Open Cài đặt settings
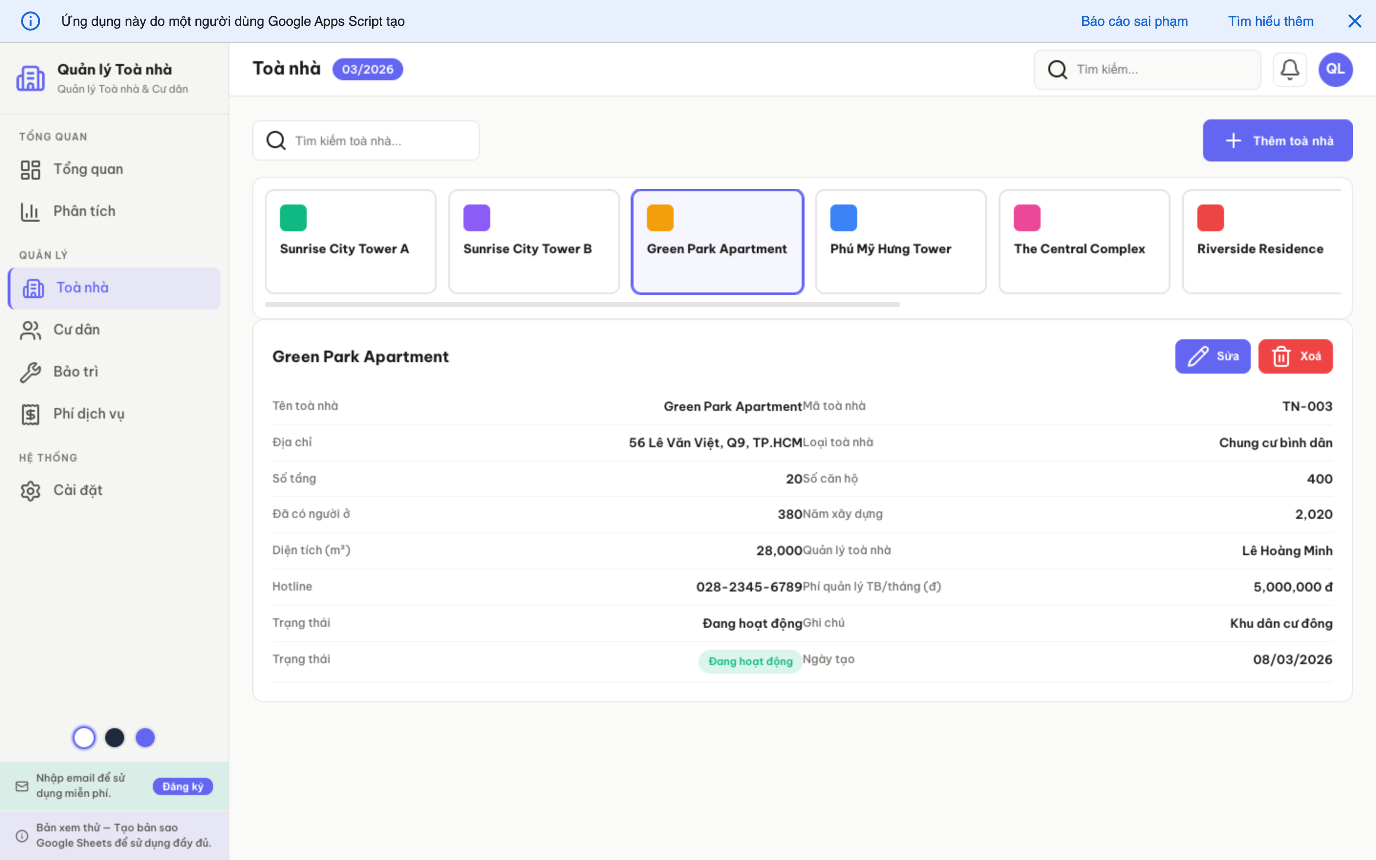Screen dimensions: 1376x860 [78, 490]
